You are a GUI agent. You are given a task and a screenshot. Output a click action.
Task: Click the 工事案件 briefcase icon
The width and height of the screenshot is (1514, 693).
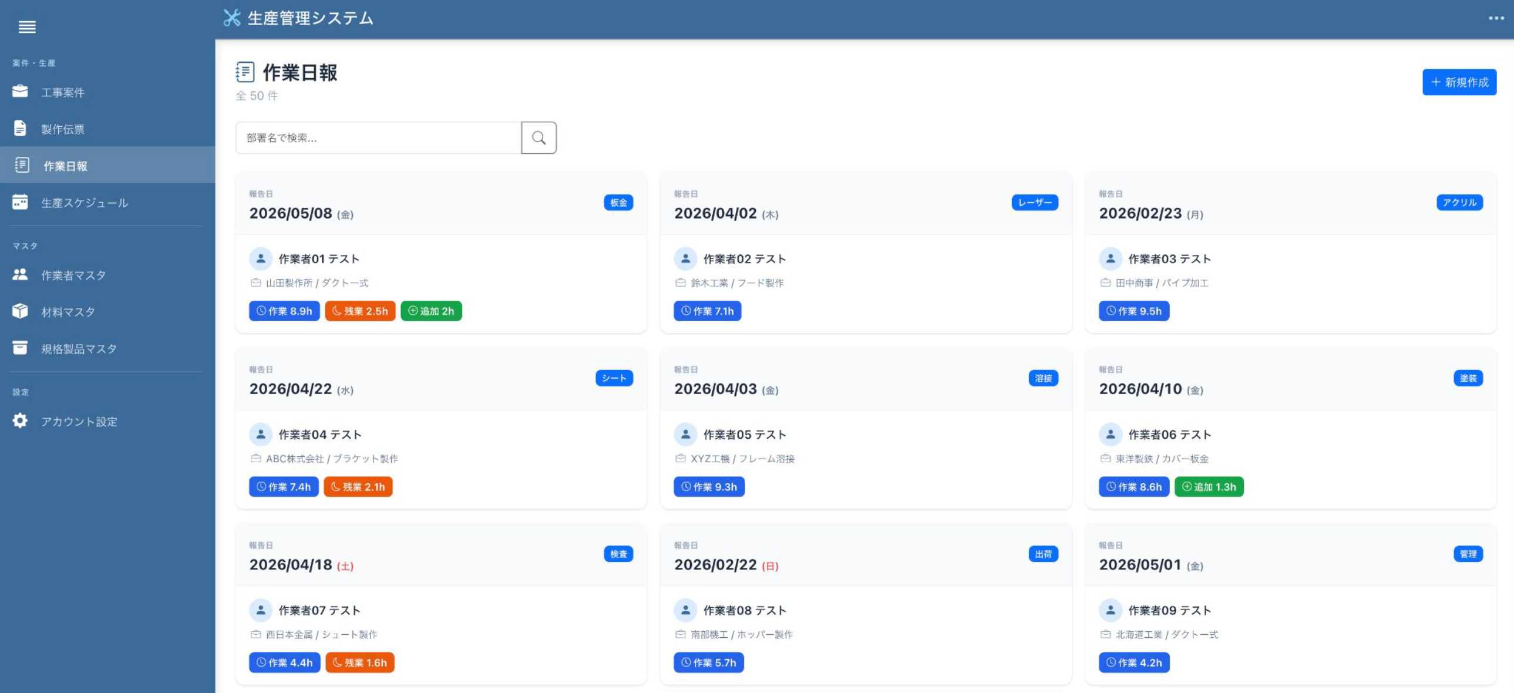click(x=20, y=92)
